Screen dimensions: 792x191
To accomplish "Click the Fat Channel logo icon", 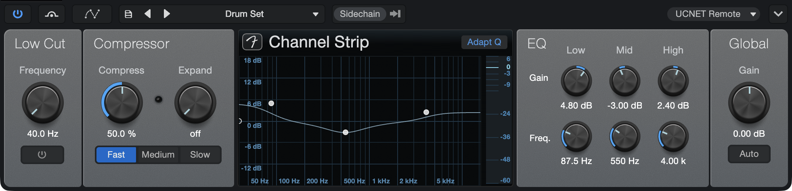I will (x=252, y=42).
